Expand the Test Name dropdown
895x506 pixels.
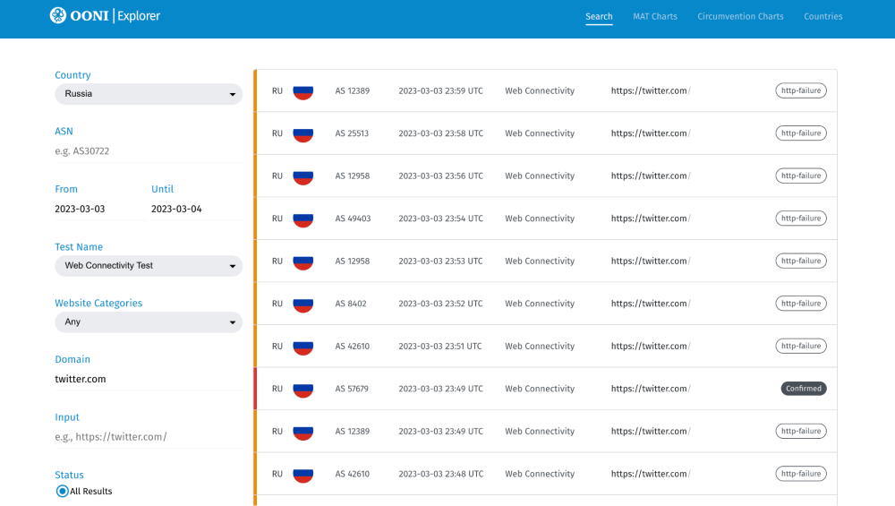pyautogui.click(x=148, y=266)
